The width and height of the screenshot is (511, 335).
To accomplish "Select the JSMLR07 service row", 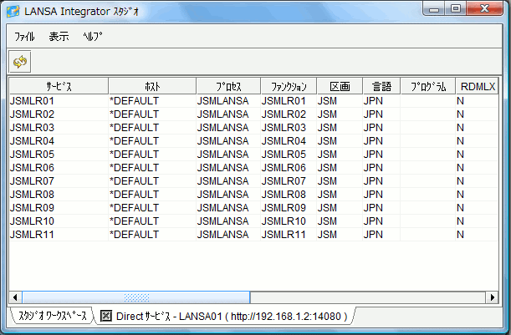I will [x=253, y=181].
